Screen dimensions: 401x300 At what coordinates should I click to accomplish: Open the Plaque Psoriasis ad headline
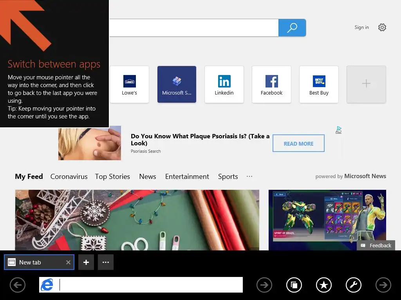point(200,139)
